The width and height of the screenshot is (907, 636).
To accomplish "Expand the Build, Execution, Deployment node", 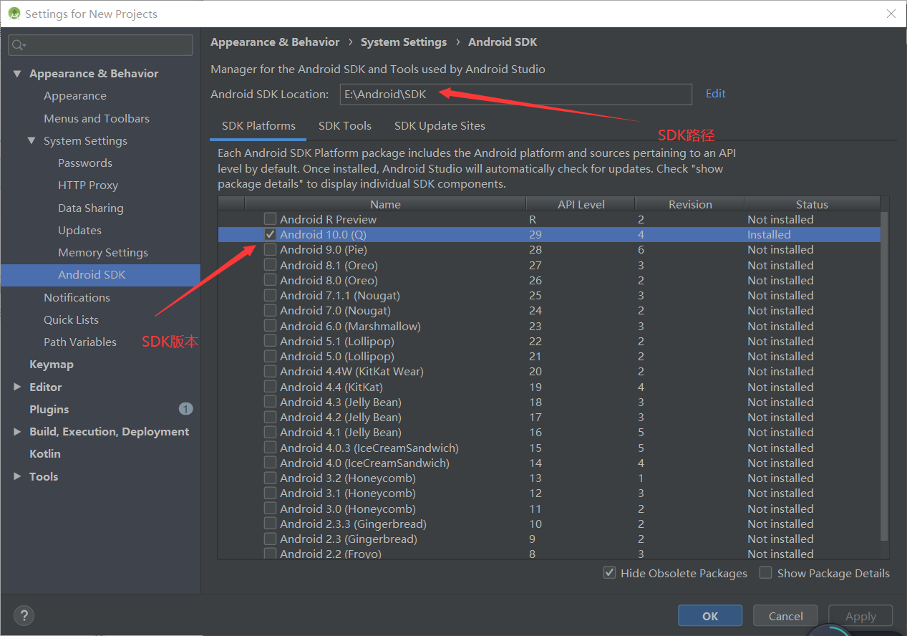I will [17, 431].
